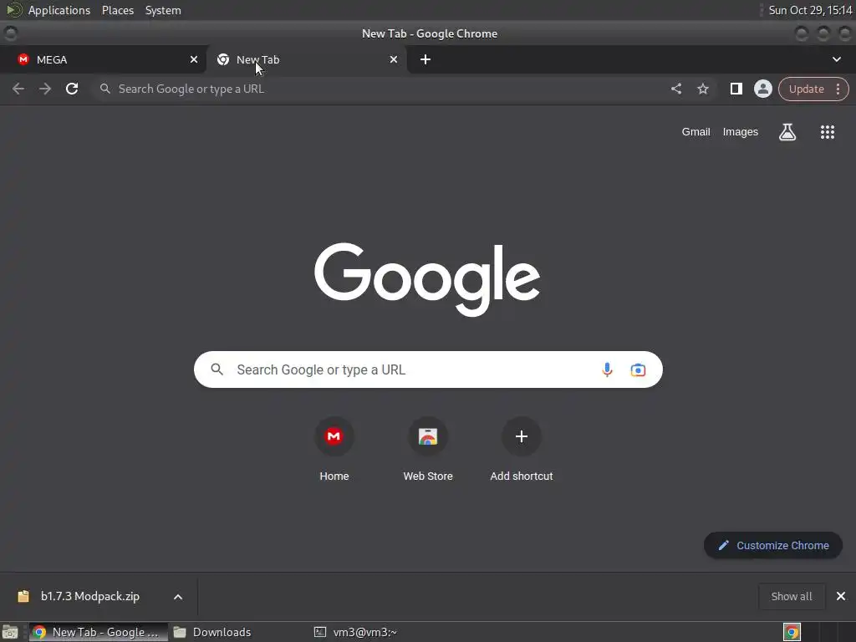Click the search icon in the Google search box
Screen dimensions: 856x642
click(x=217, y=369)
